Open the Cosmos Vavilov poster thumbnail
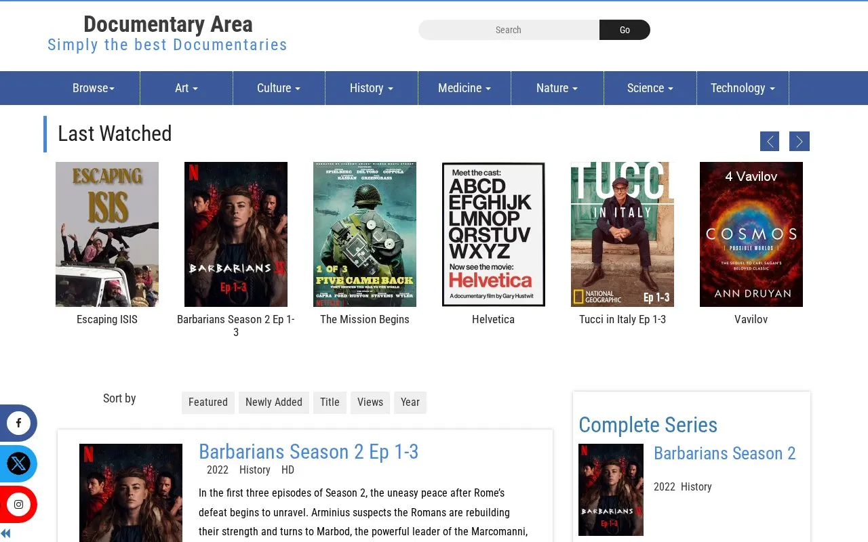868x542 pixels. click(x=751, y=234)
